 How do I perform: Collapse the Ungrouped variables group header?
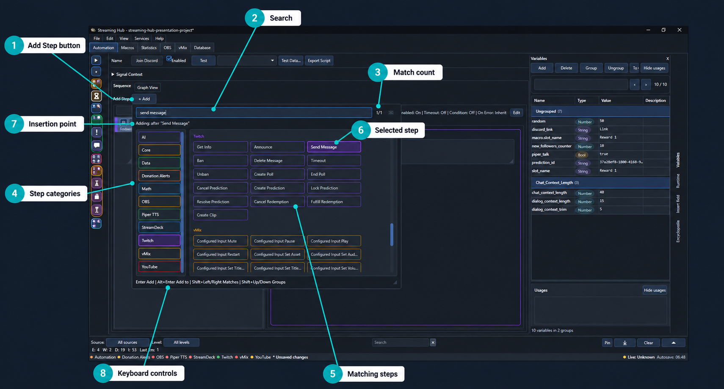pos(600,111)
